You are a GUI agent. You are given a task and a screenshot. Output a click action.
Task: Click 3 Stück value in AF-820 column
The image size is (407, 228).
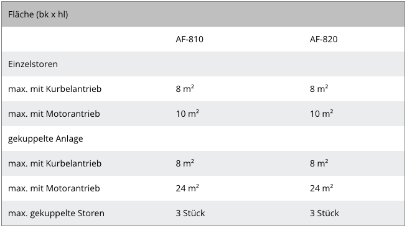pyautogui.click(x=324, y=213)
